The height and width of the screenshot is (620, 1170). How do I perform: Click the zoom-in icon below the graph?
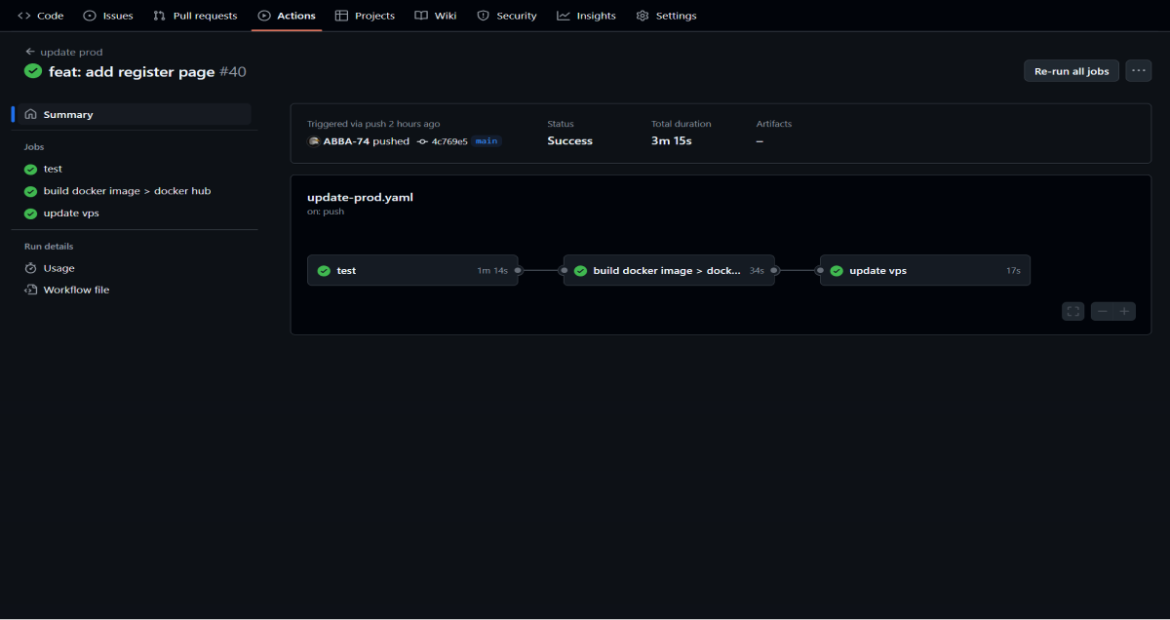pos(1124,310)
